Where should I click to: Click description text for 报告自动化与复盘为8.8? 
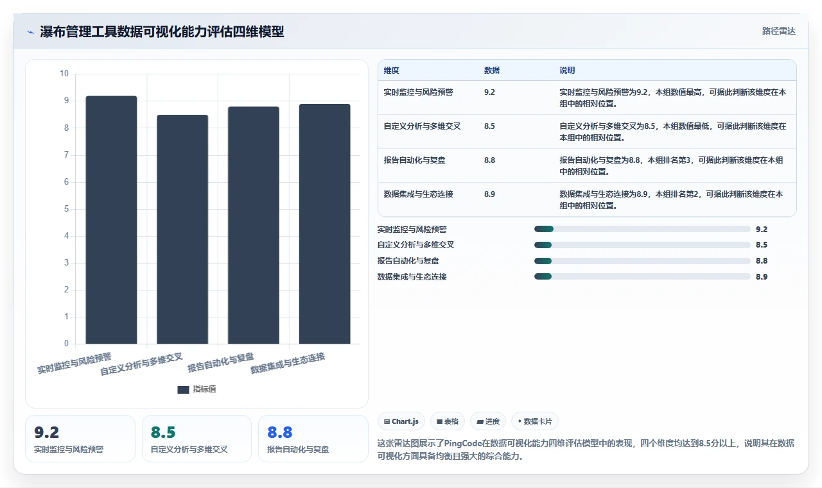coord(673,165)
